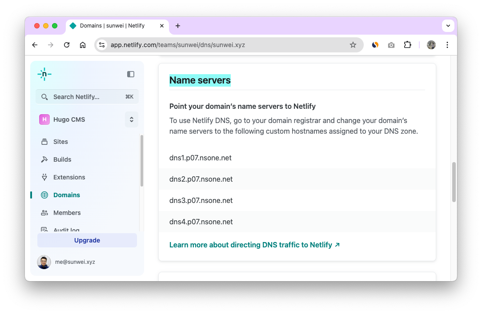Click Point your domain's name servers heading
The width and height of the screenshot is (482, 314).
pyautogui.click(x=242, y=107)
